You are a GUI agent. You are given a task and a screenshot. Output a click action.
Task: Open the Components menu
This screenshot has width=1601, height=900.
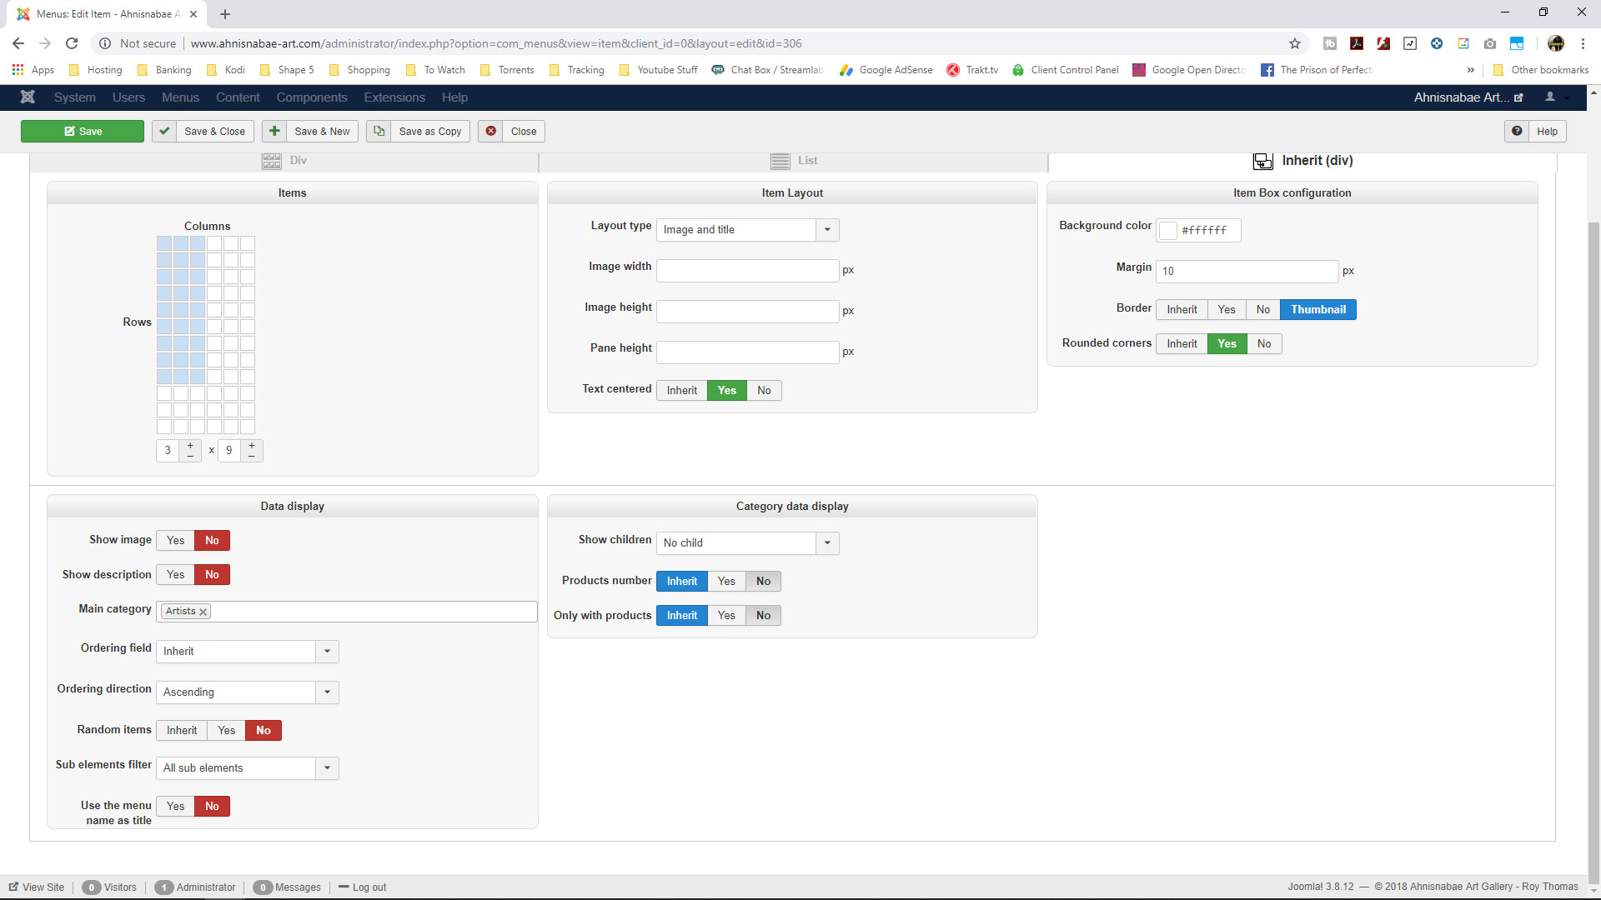tap(312, 97)
